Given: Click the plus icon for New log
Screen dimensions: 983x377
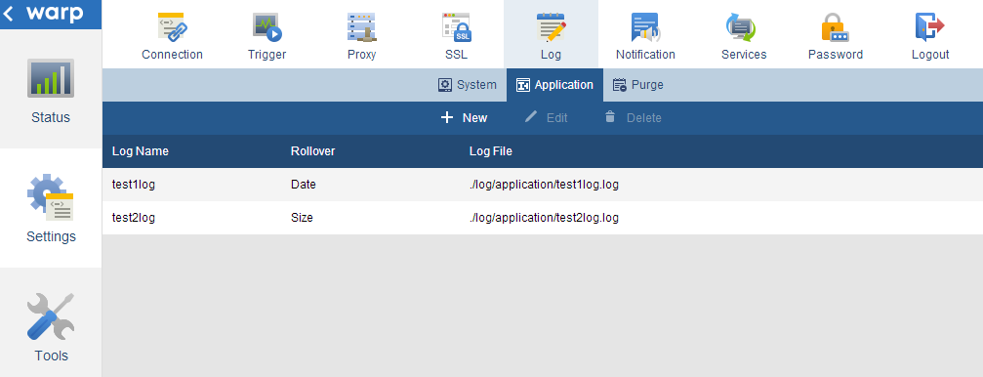Looking at the screenshot, I should [447, 117].
